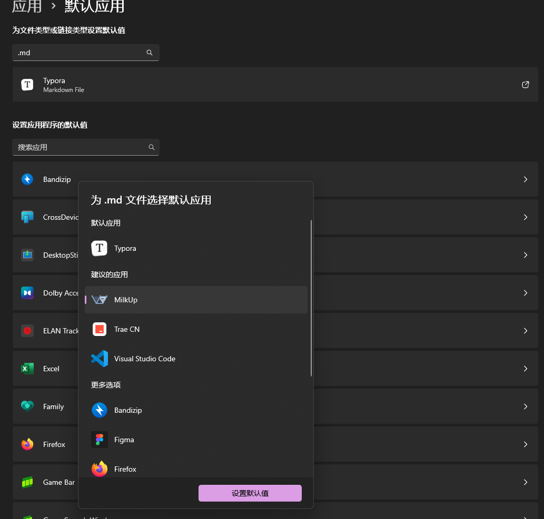This screenshot has width=544, height=519.
Task: Select the Typora icon in the dialog
Action: coord(99,248)
